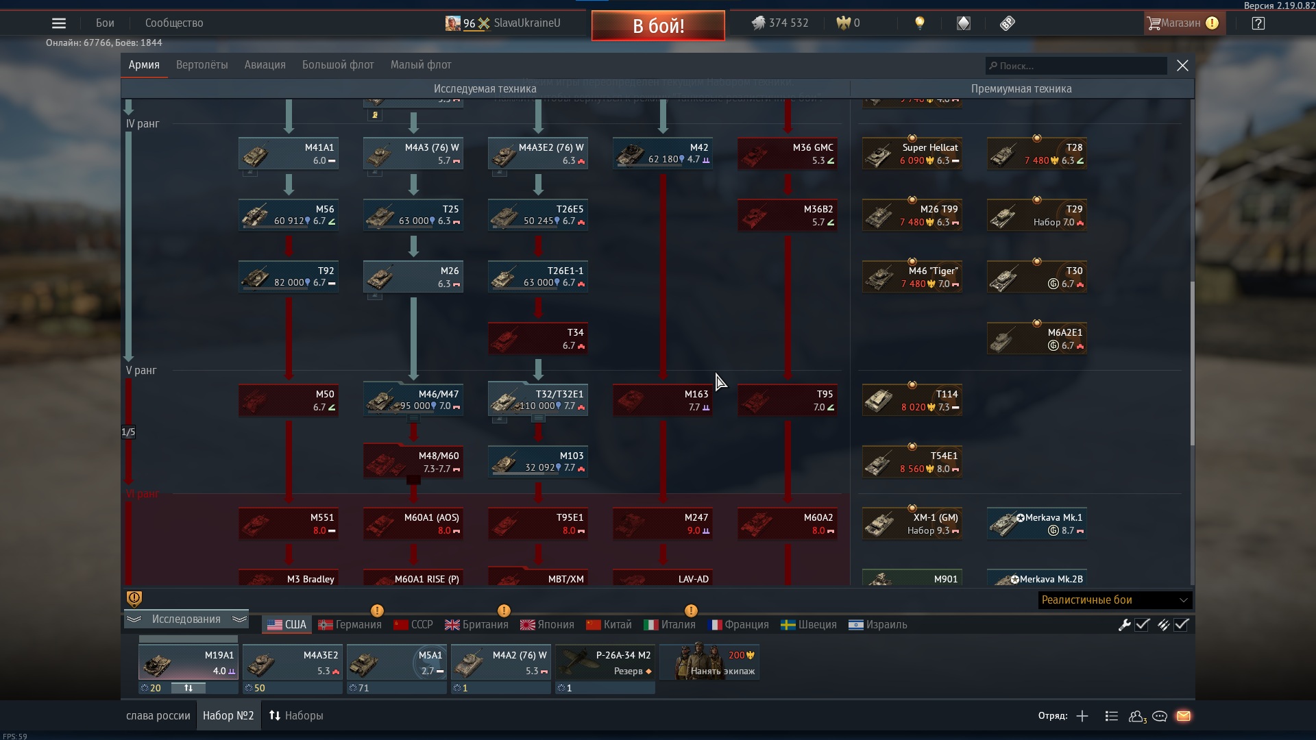Screen dimensions: 1316x740
Task: Select the T92 light tank
Action: click(x=289, y=277)
